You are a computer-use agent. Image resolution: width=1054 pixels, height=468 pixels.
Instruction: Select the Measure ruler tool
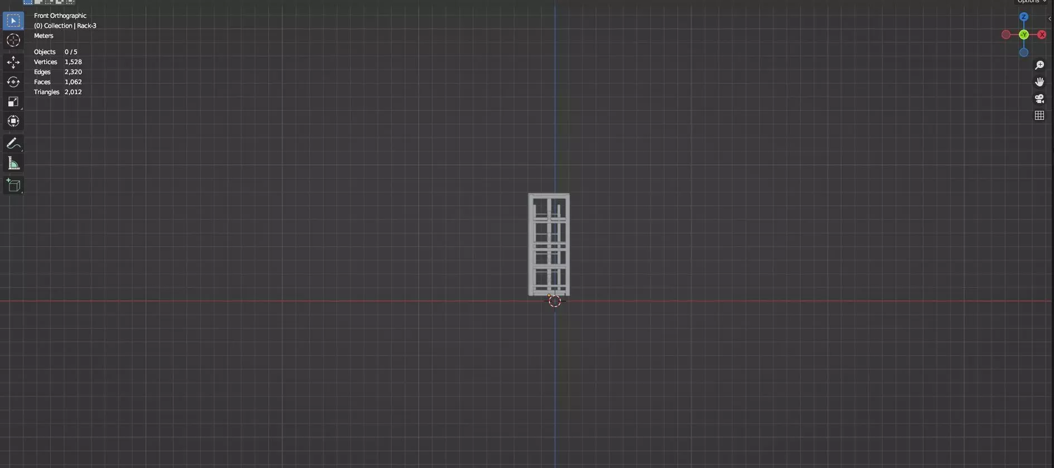point(13,163)
